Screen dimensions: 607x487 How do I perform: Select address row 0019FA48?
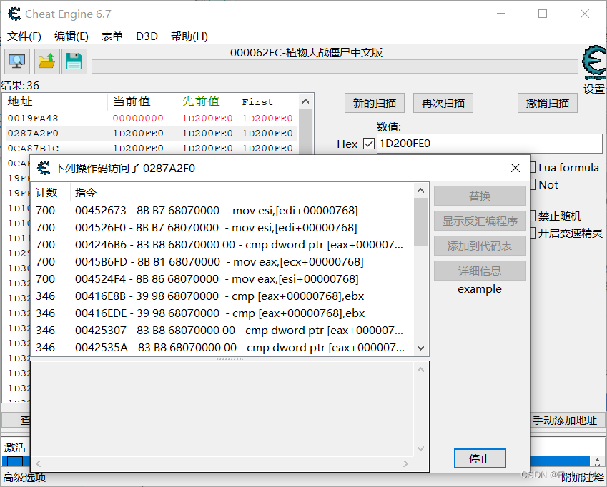(x=152, y=119)
